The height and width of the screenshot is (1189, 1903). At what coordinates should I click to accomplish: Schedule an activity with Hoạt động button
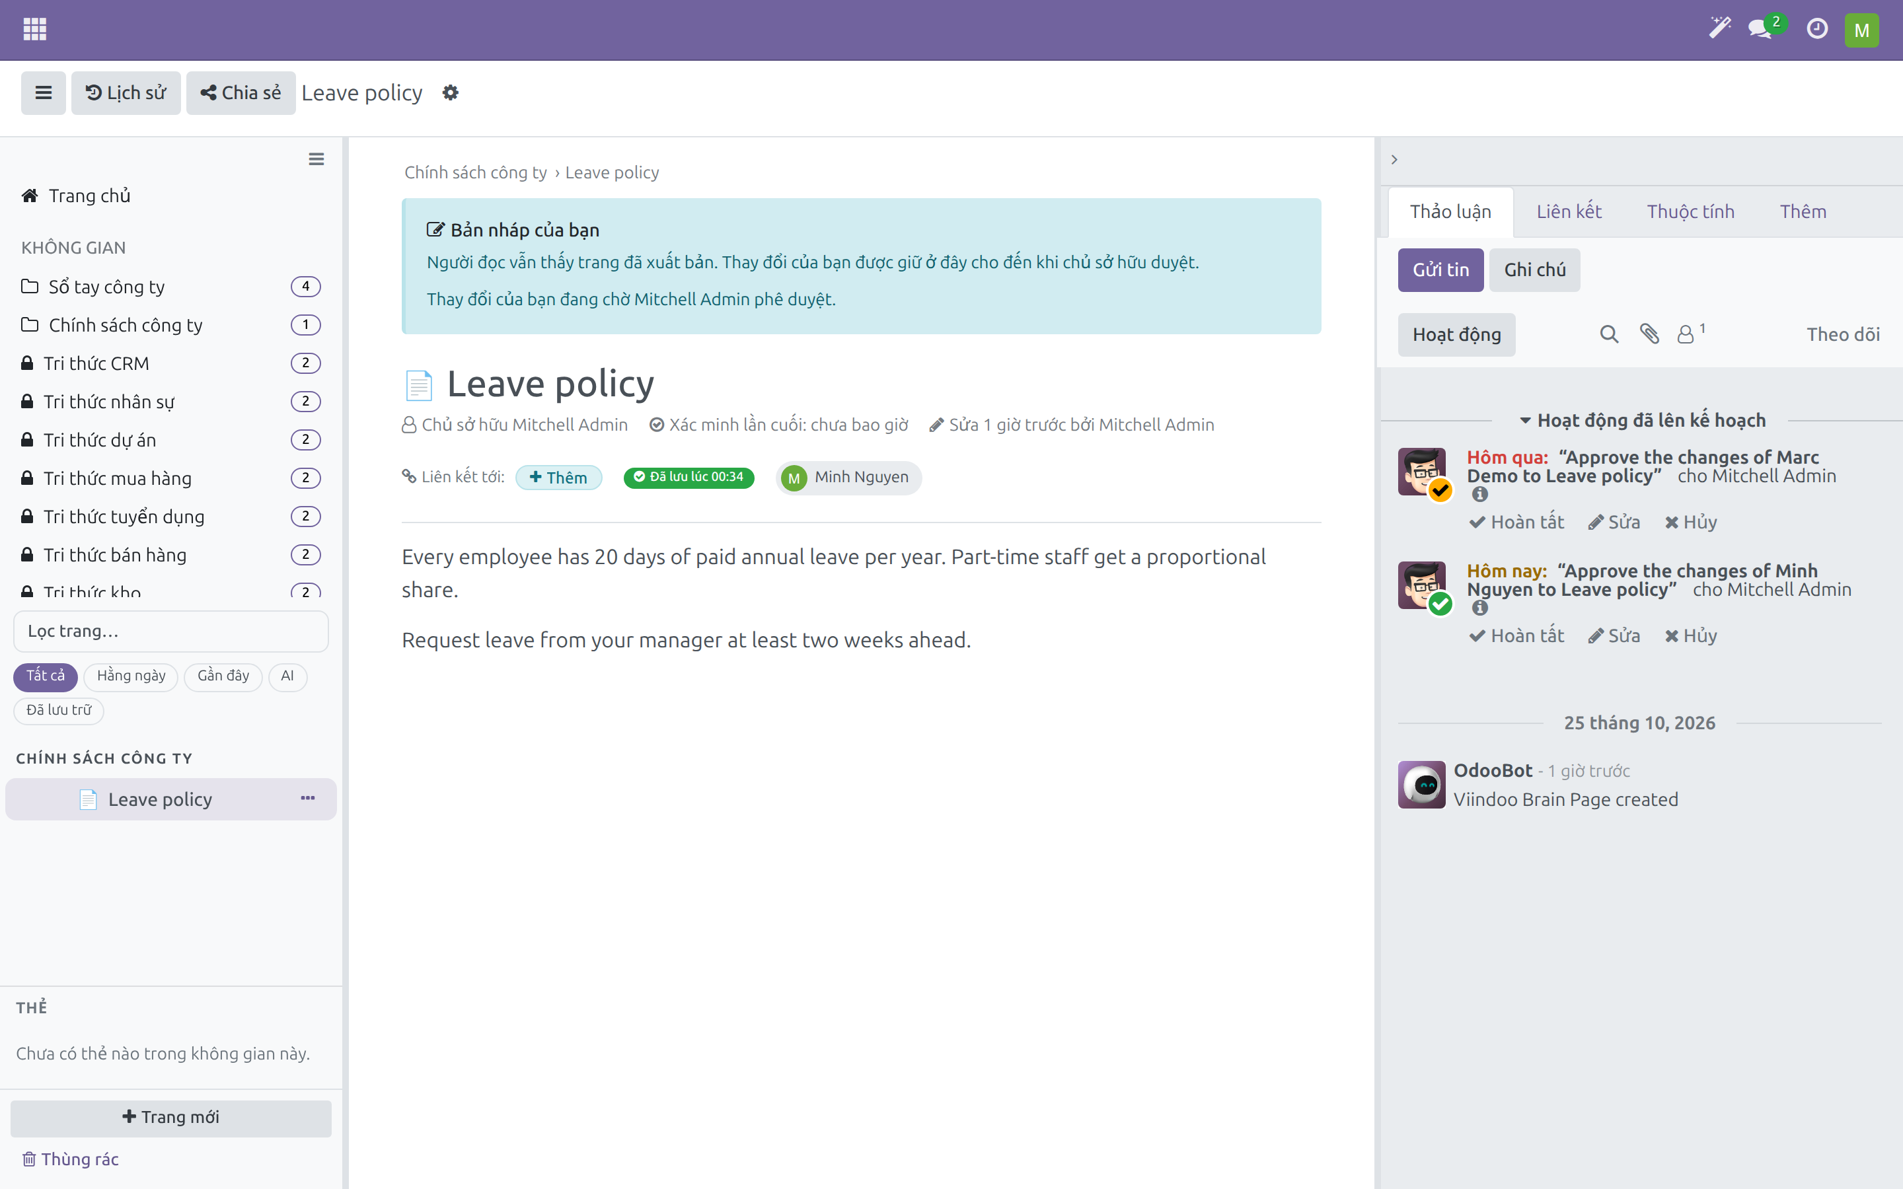(x=1456, y=334)
